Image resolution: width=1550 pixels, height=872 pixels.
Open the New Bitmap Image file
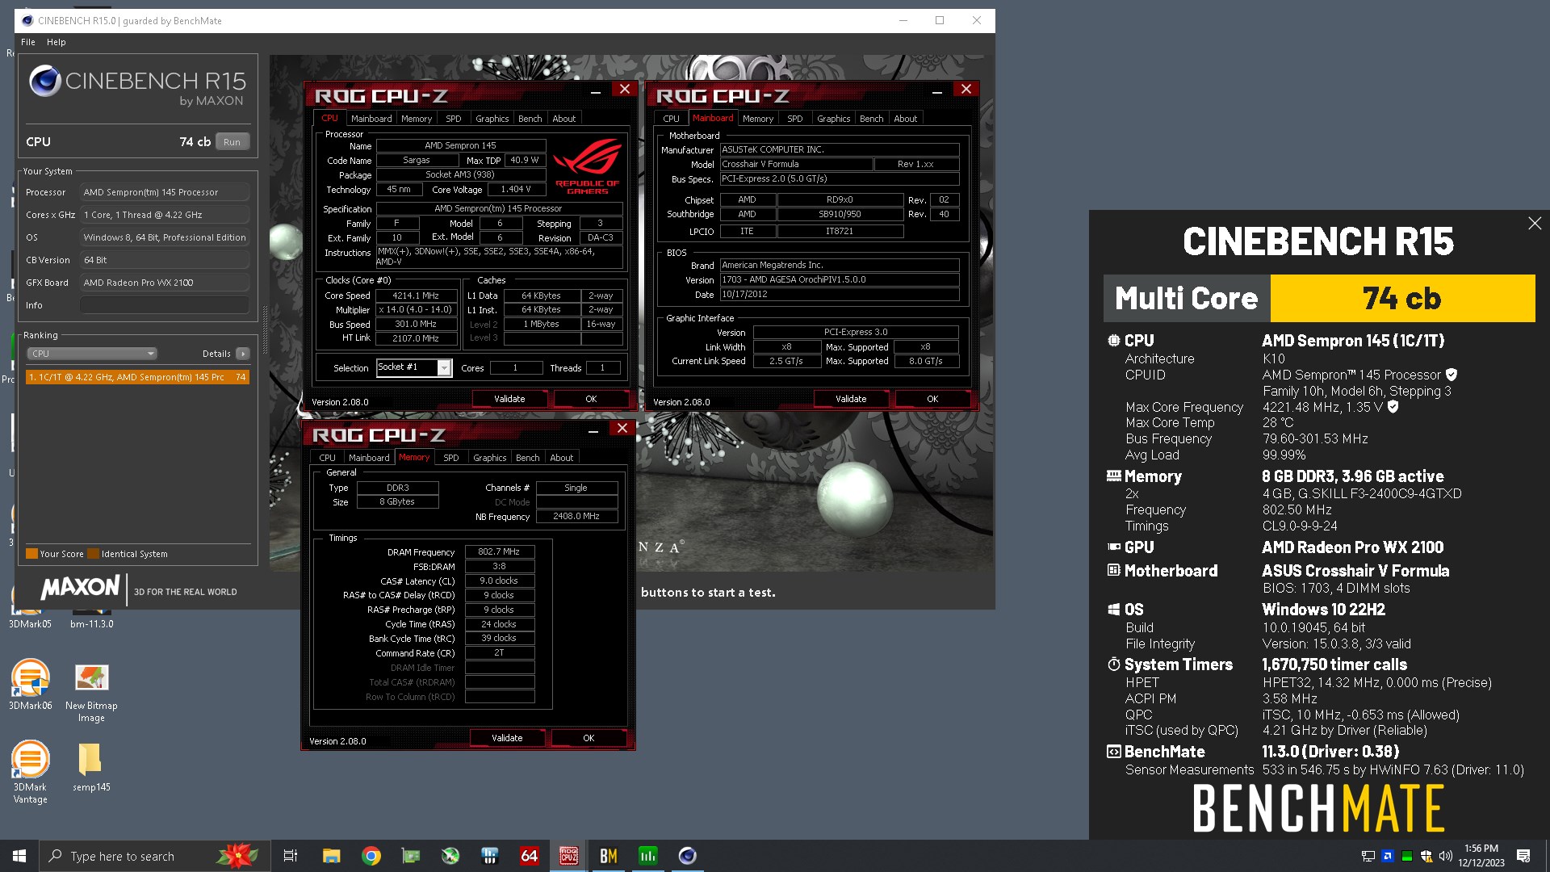pos(91,691)
